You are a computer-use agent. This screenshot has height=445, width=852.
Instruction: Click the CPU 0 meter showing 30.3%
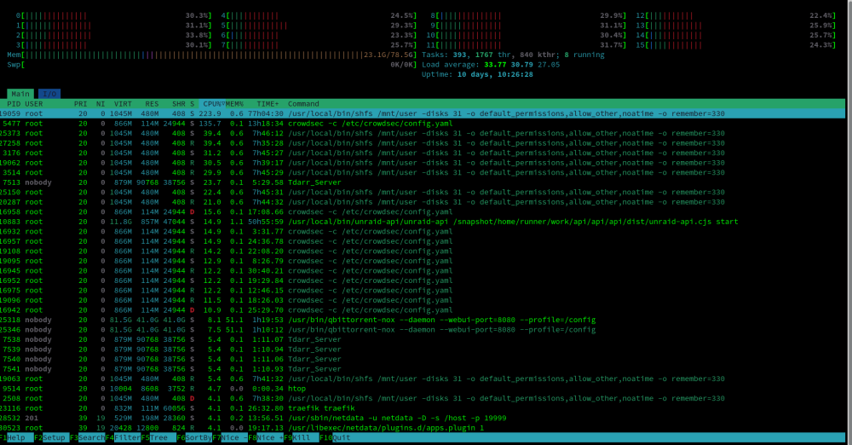click(x=113, y=15)
